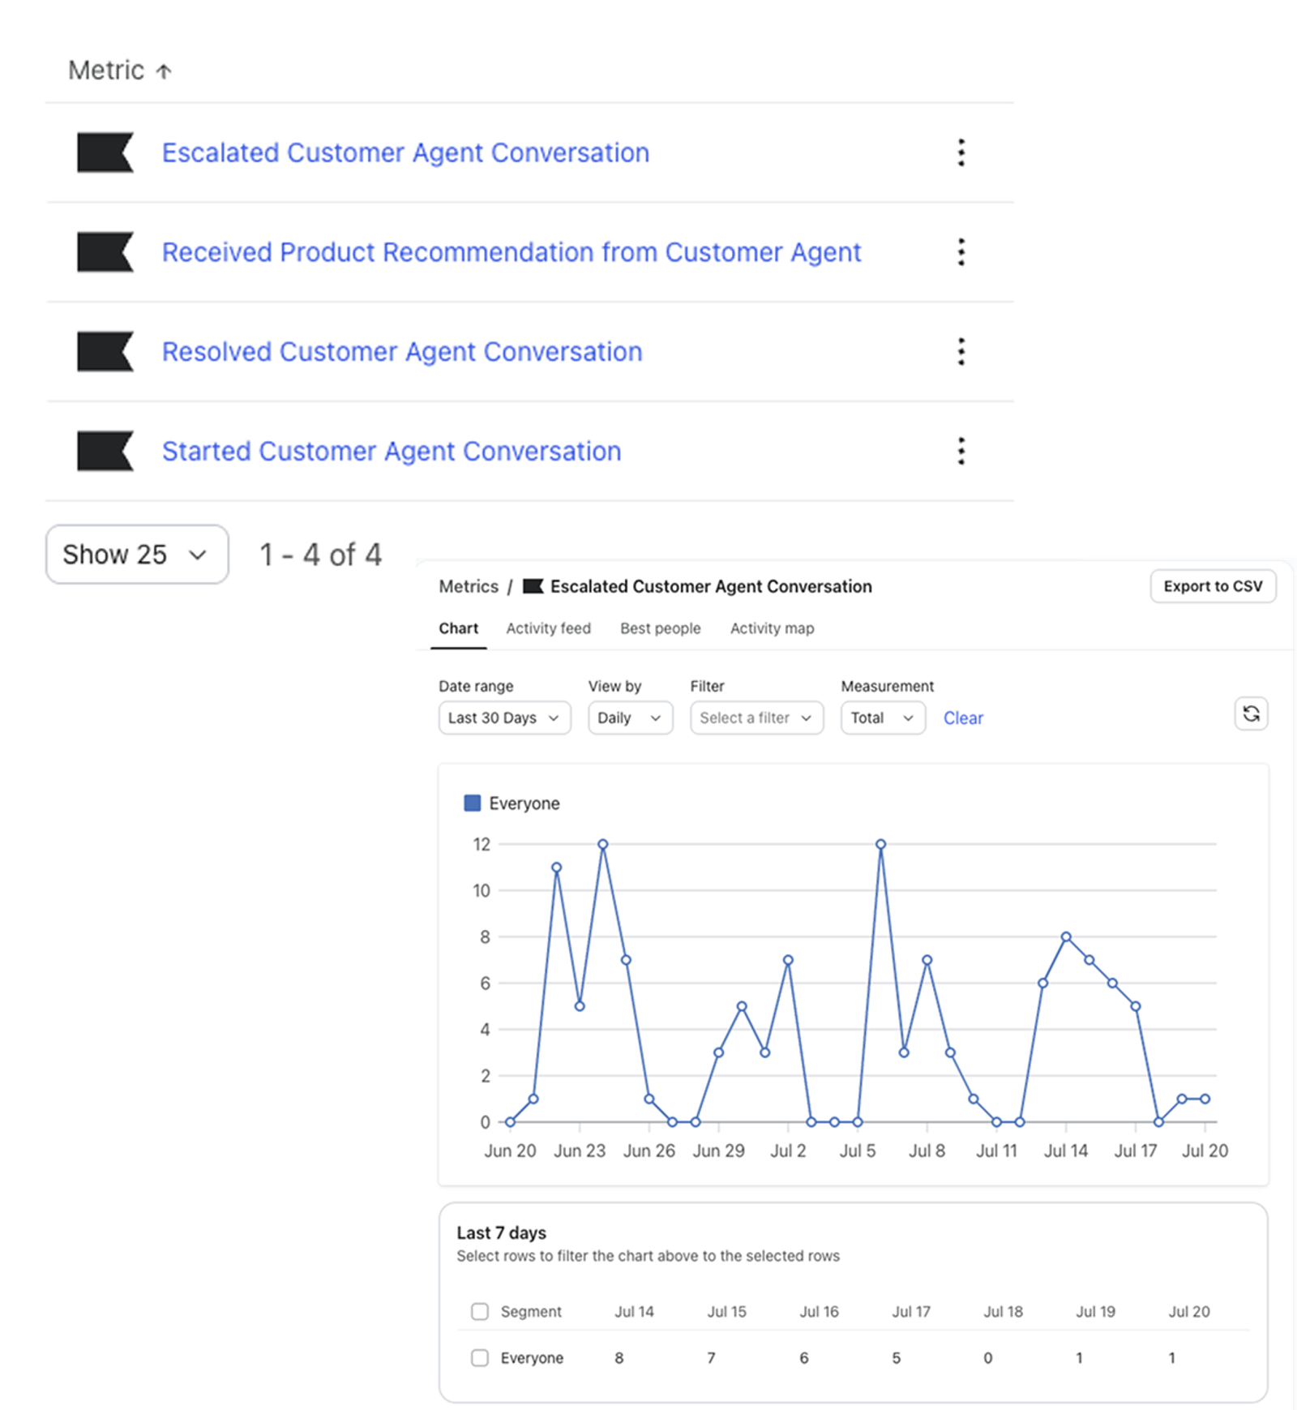The height and width of the screenshot is (1410, 1297).
Task: Click flag icon beside Resolved Customer Agent Conversation
Action: click(x=105, y=352)
